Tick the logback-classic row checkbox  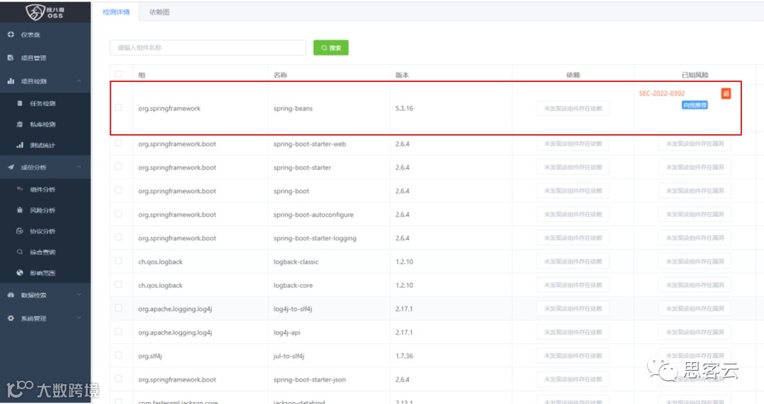118,261
